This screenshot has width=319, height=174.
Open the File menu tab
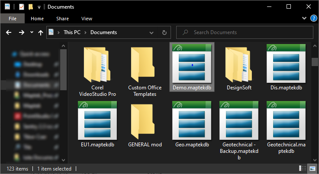(13, 19)
